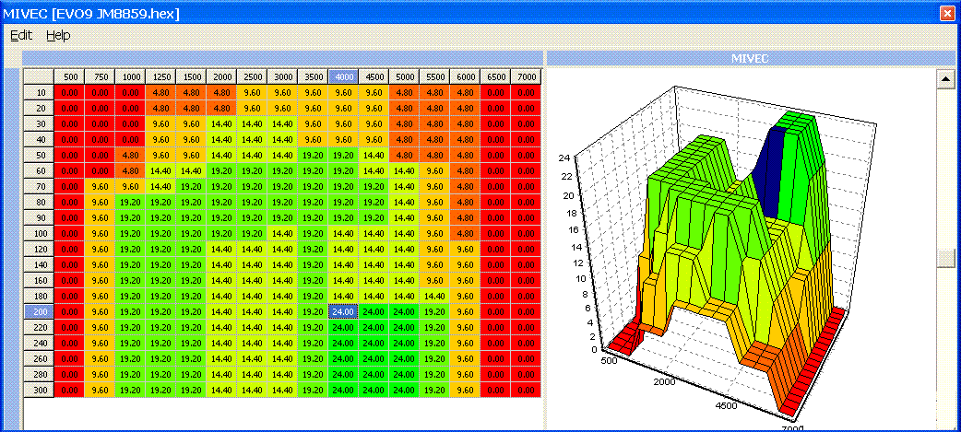The width and height of the screenshot is (961, 432).
Task: Select the 2500 column header
Action: point(252,77)
